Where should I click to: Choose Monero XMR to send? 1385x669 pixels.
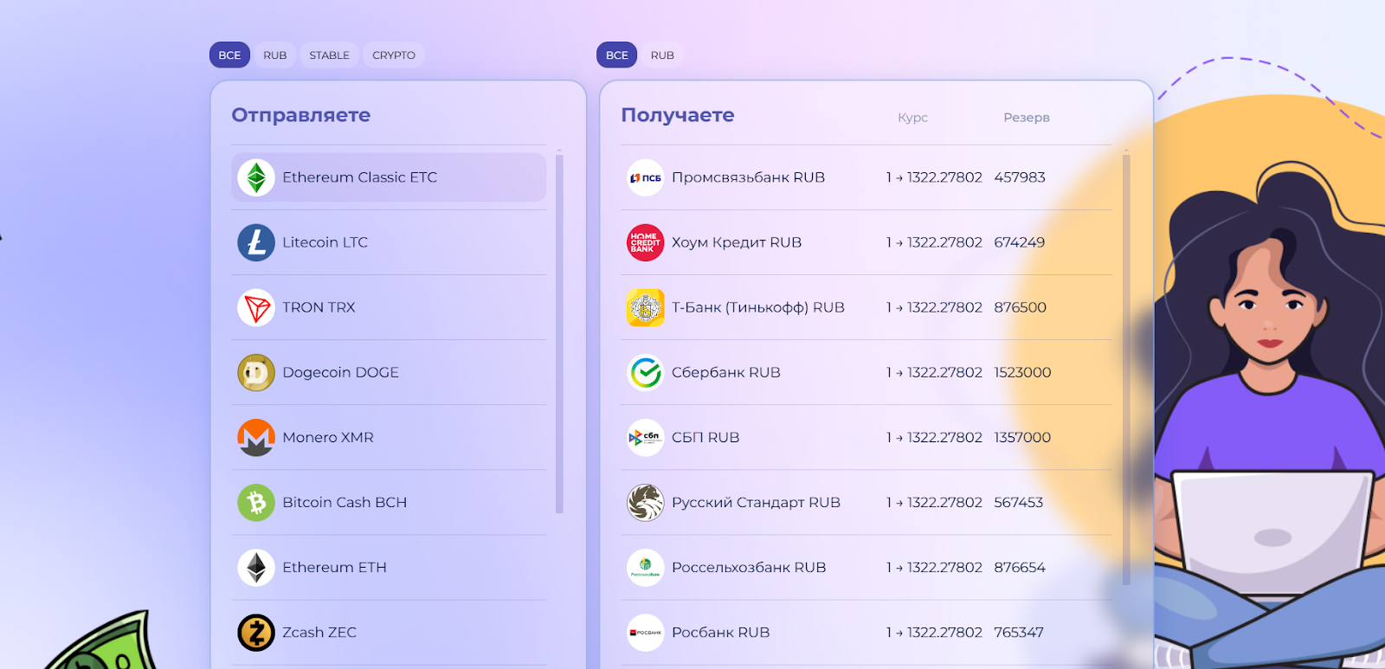tap(389, 437)
